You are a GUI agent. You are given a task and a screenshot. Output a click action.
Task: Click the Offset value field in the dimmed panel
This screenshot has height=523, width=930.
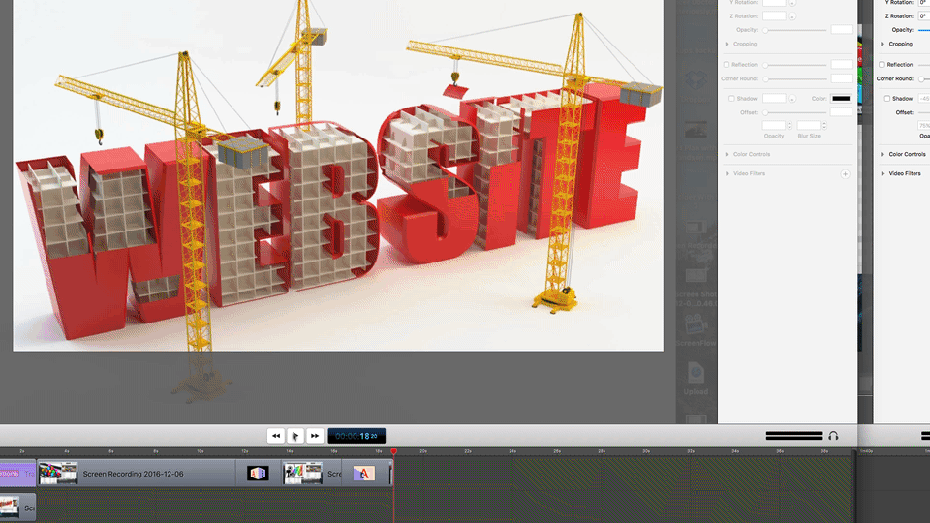click(842, 112)
